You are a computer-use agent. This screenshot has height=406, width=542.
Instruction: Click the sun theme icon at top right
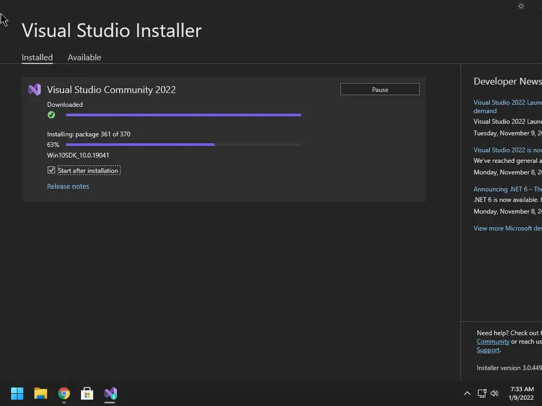521,6
